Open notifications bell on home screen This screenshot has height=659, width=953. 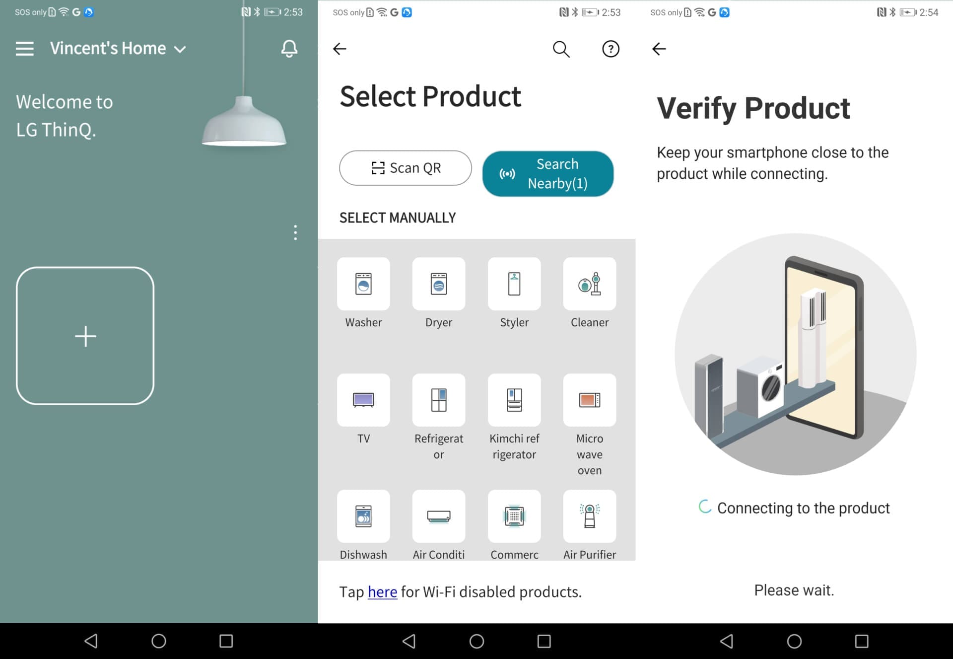[289, 49]
